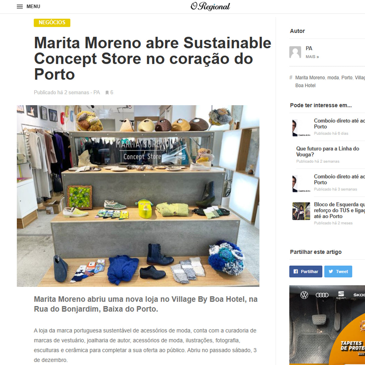Viewport: 365px width, 365px height.
Task: Open 'Que futuro para a Linha do Vouga?'
Action: coord(328,151)
